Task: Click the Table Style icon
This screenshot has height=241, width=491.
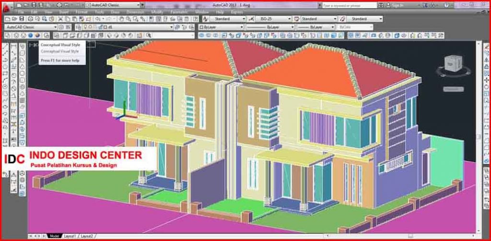Action: pyautogui.click(x=296, y=19)
